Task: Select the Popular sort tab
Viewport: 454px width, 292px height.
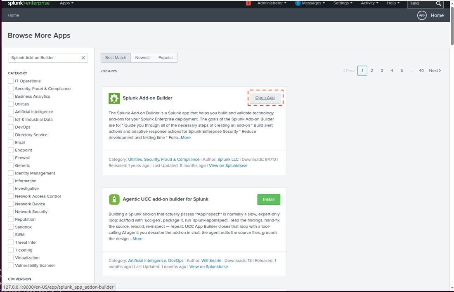Action: click(166, 58)
